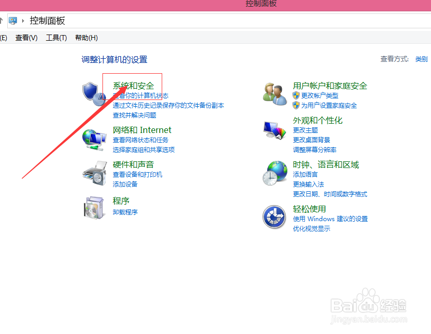Open the 类别 view-by dropdown
Image resolution: width=431 pixels, height=334 pixels.
pos(421,59)
